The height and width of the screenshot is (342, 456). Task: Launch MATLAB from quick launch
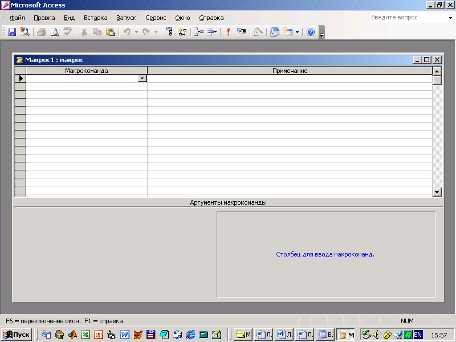click(72, 335)
